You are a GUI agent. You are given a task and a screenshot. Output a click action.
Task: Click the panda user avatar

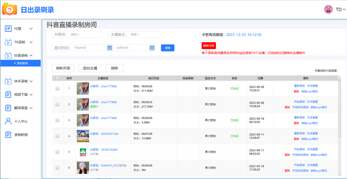(328, 9)
